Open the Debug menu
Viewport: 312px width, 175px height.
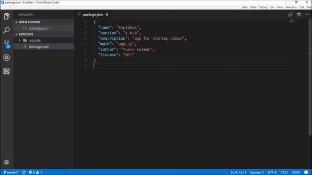coord(263,7)
